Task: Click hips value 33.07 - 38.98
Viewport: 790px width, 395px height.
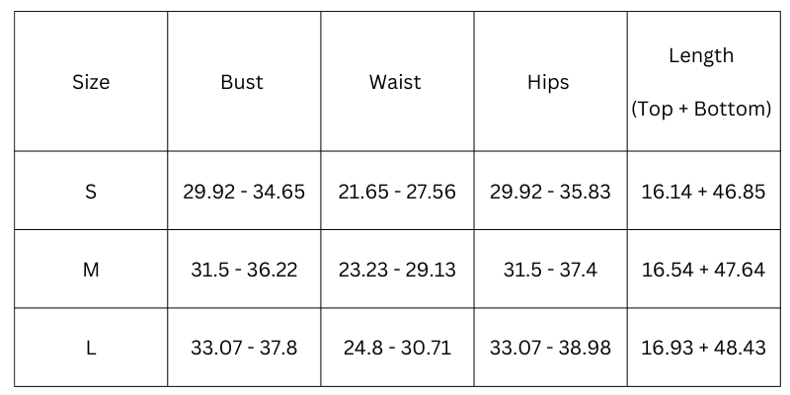Action: [x=550, y=348]
